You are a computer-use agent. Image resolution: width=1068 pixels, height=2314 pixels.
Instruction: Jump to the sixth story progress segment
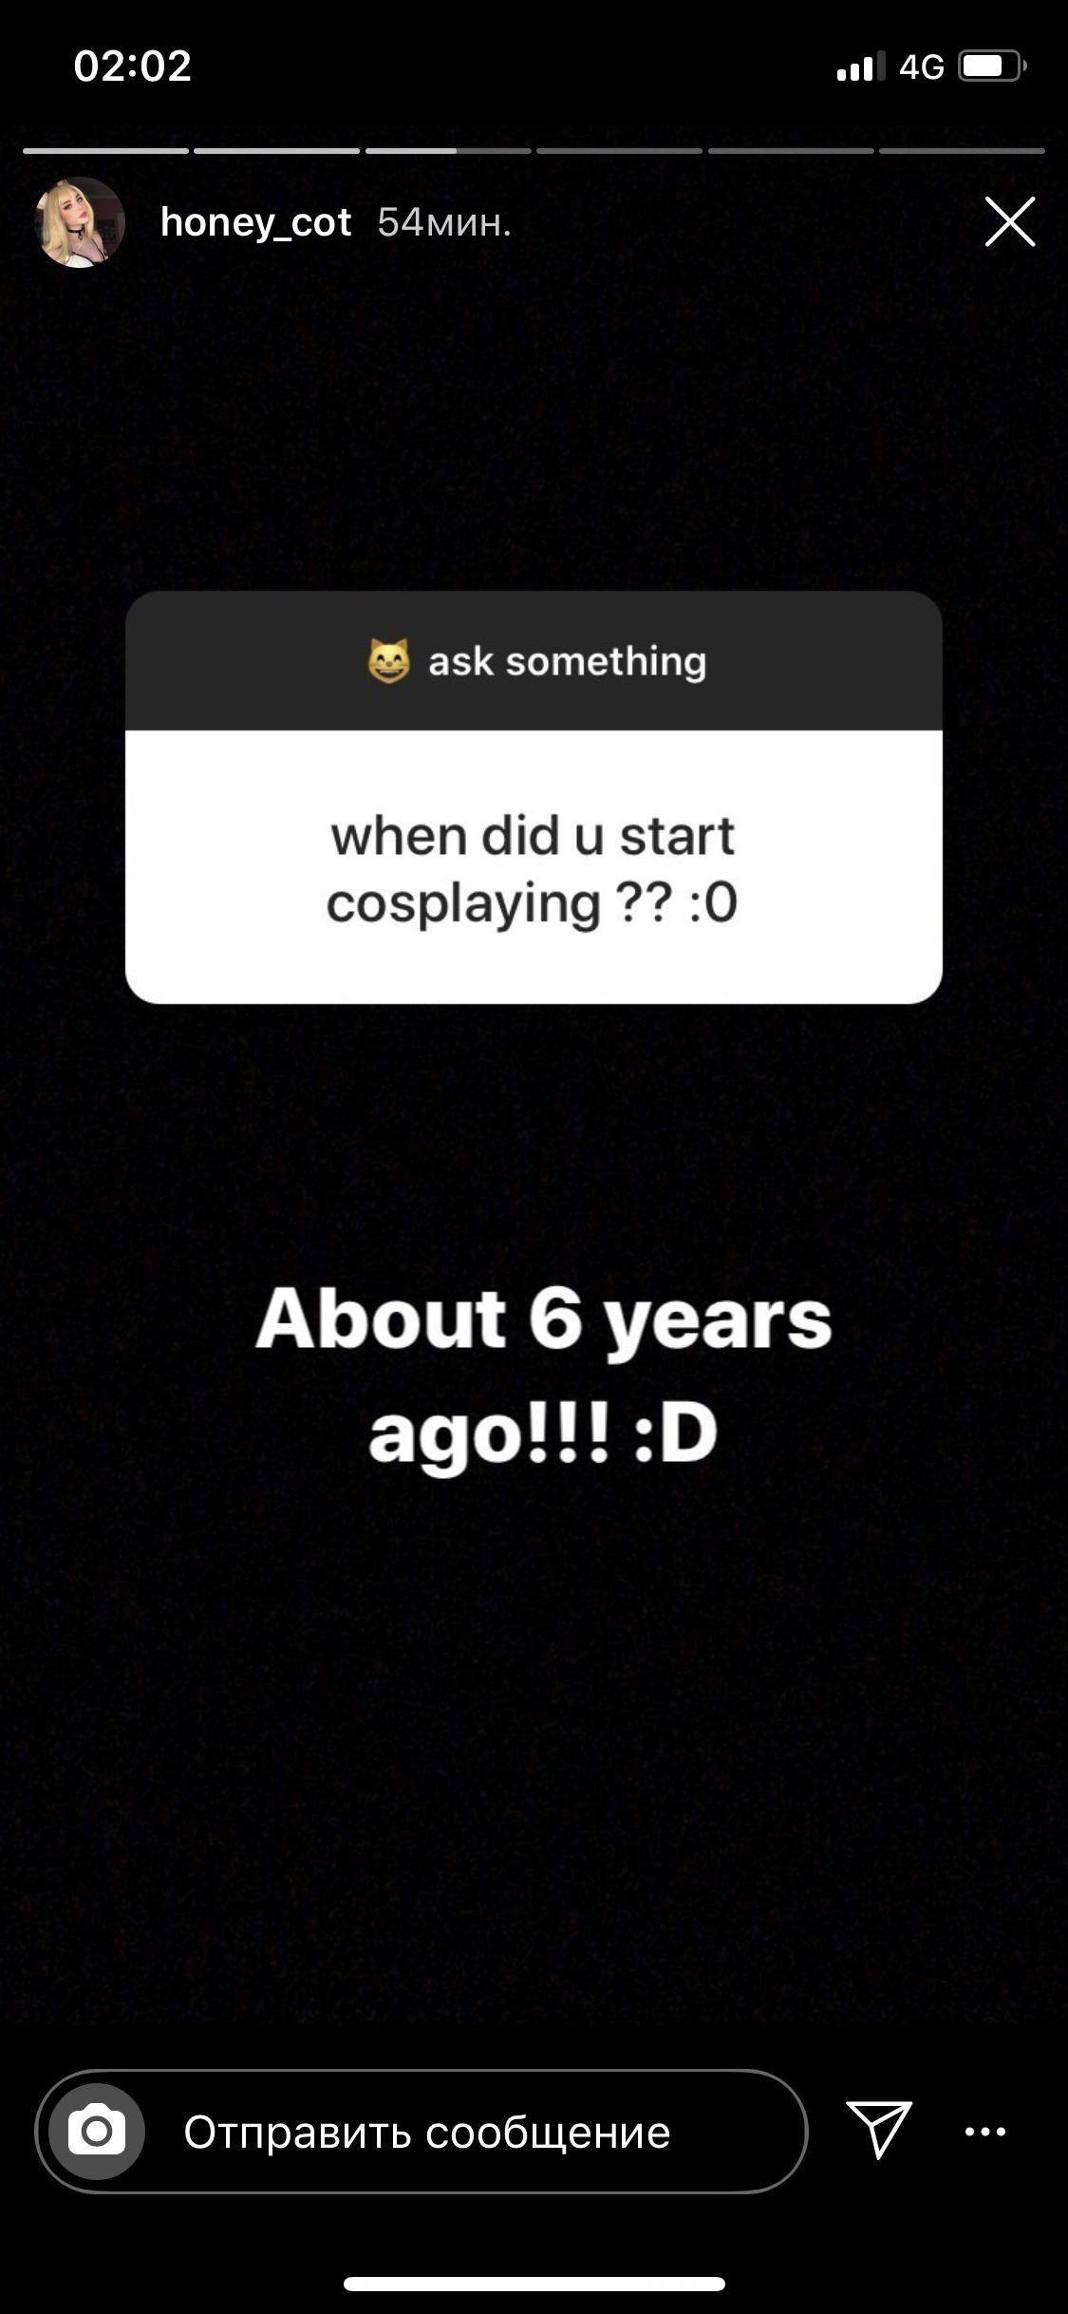click(962, 150)
